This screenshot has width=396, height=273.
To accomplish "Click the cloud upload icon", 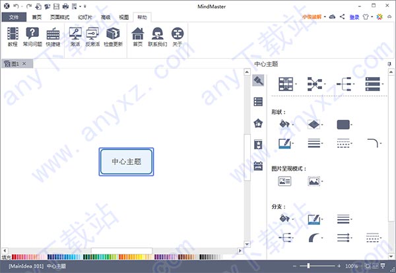I will pos(333,16).
